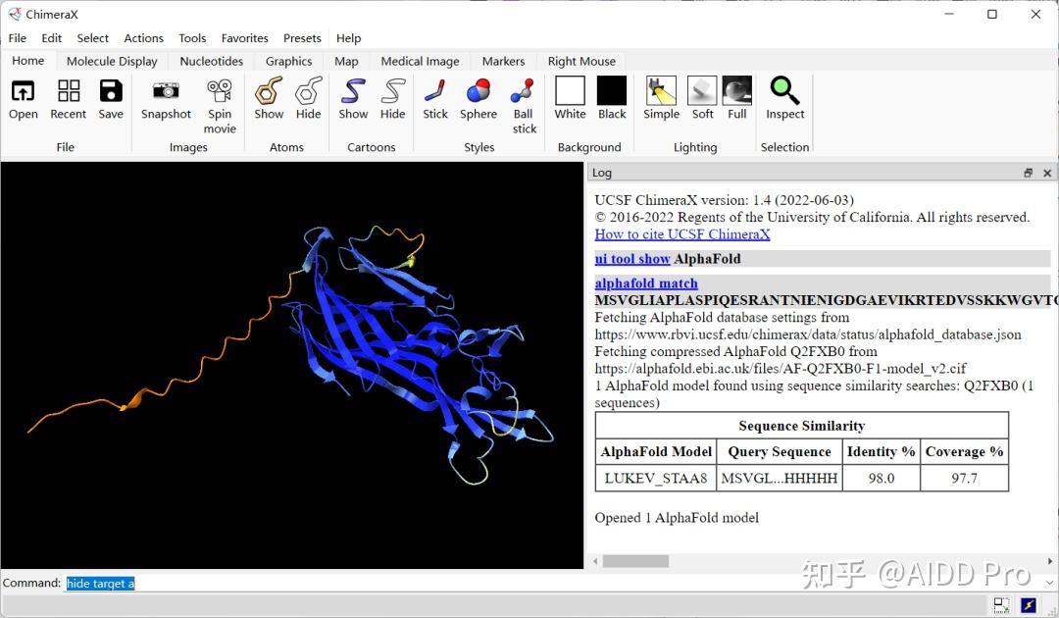Click the alphafold match link
1059x618 pixels.
(646, 283)
